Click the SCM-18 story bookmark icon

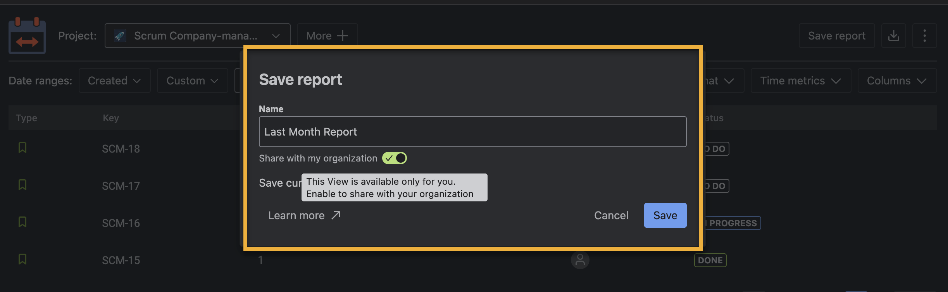point(22,148)
